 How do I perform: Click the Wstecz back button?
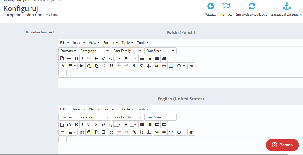coord(210,9)
